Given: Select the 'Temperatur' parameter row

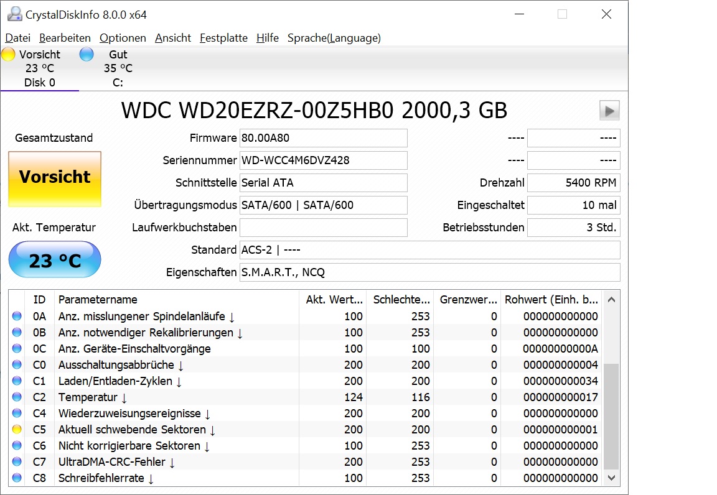Looking at the screenshot, I should 306,397.
